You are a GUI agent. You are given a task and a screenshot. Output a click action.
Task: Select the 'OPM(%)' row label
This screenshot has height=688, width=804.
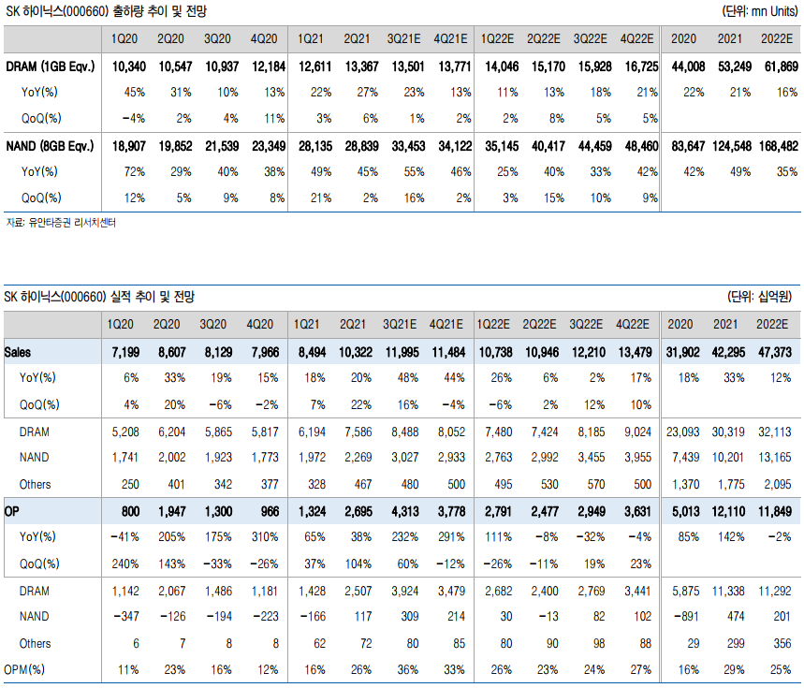[24, 669]
